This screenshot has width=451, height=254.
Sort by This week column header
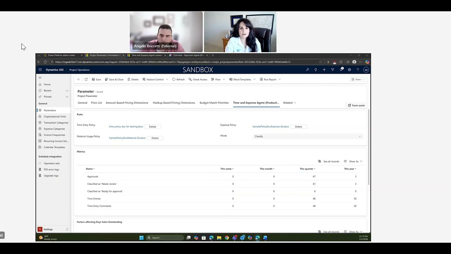[227, 169]
